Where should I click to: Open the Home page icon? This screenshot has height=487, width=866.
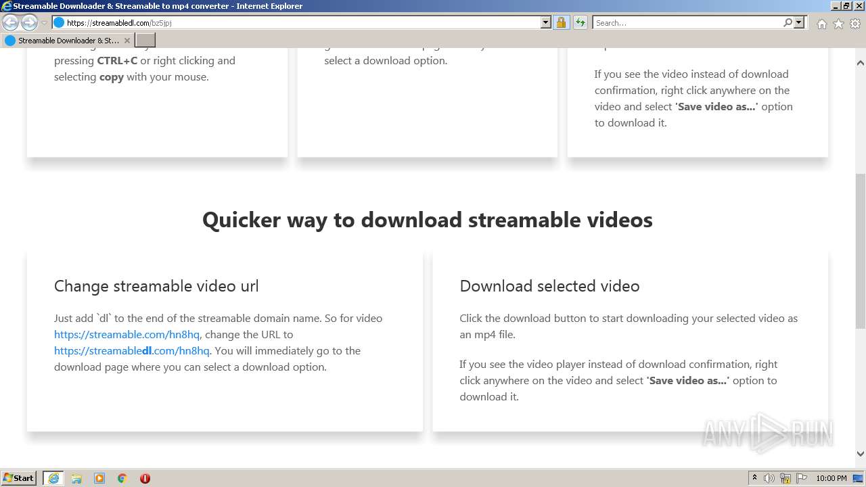click(x=821, y=24)
